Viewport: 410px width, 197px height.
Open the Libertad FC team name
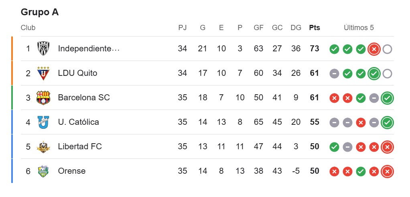point(80,146)
